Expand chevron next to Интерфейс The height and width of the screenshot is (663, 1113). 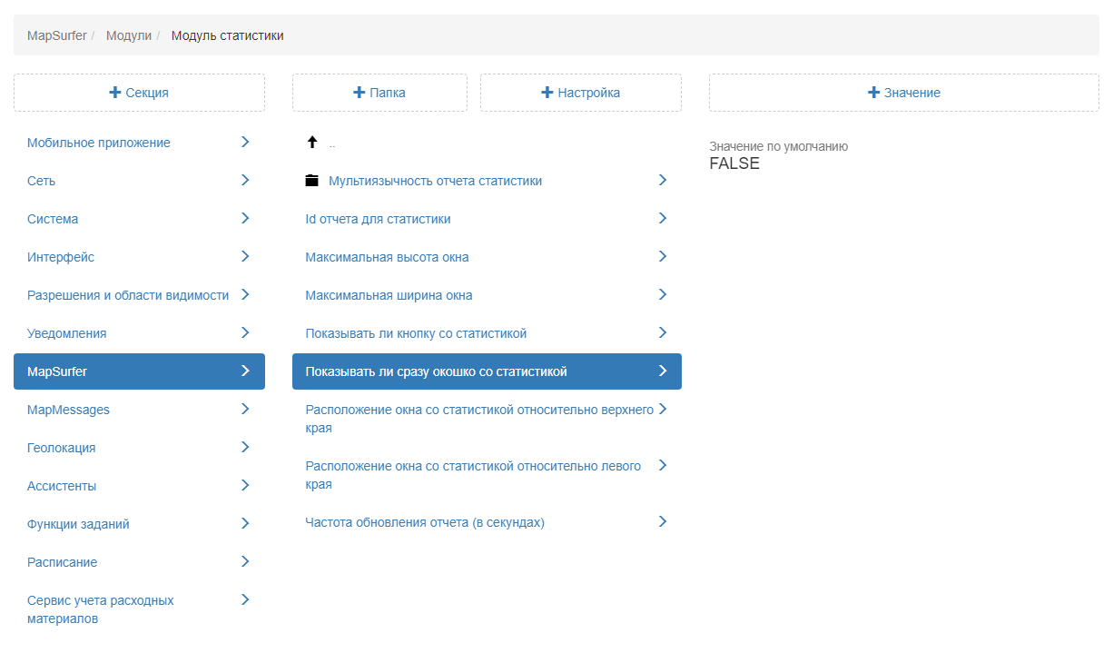[x=245, y=256]
